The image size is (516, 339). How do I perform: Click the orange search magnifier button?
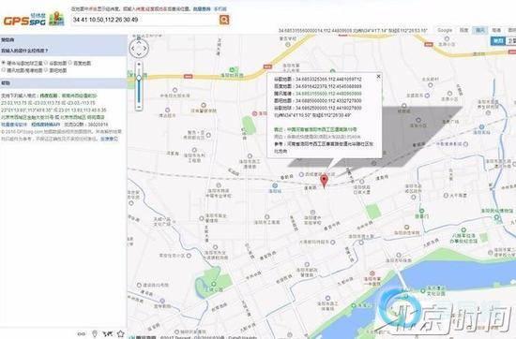224,20
